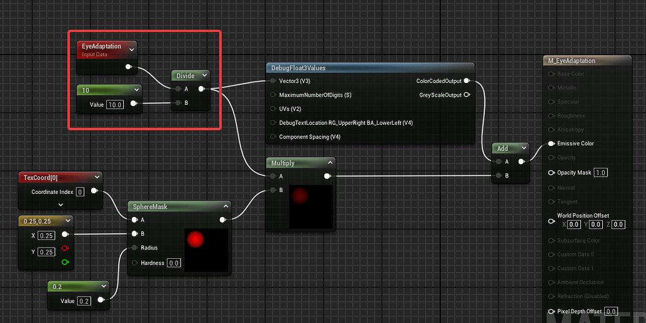Click the SphereMask A input pin
646x323 pixels.
(x=134, y=220)
